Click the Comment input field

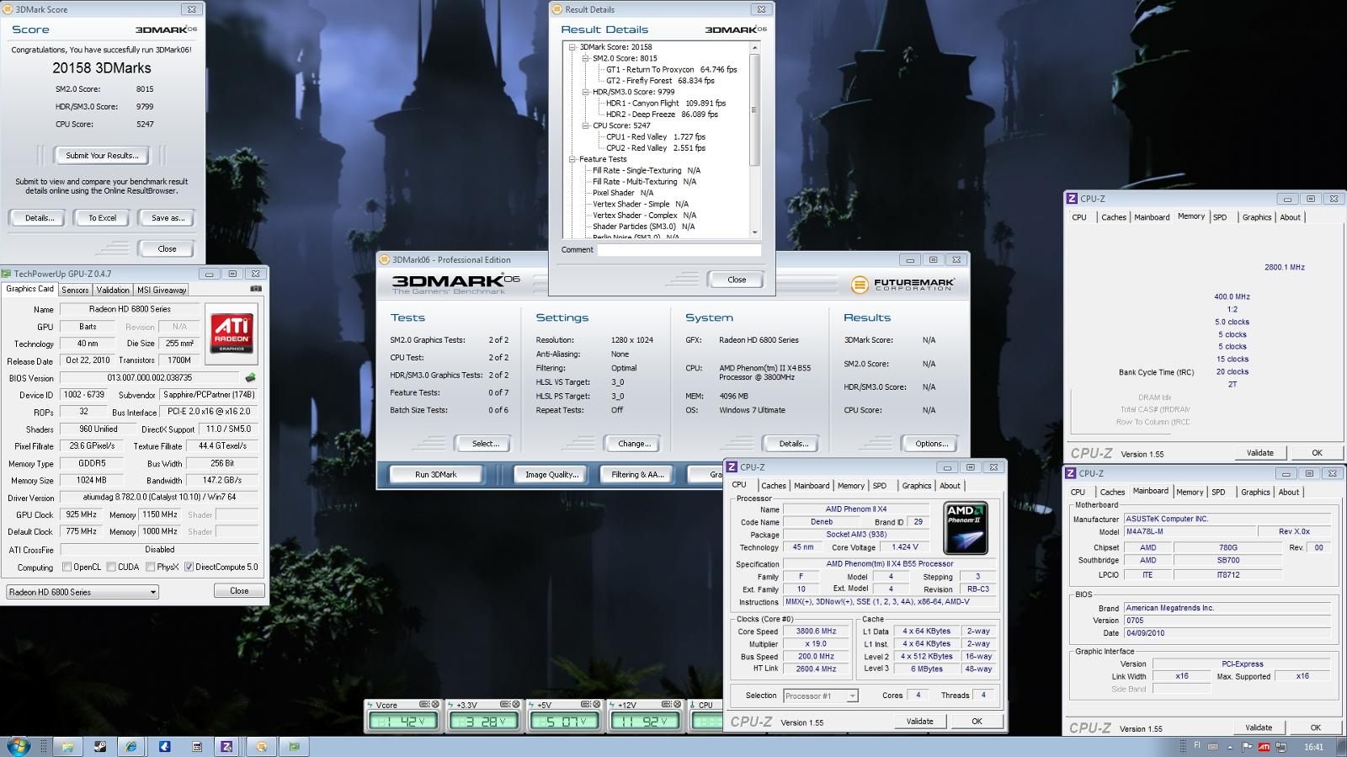click(679, 250)
